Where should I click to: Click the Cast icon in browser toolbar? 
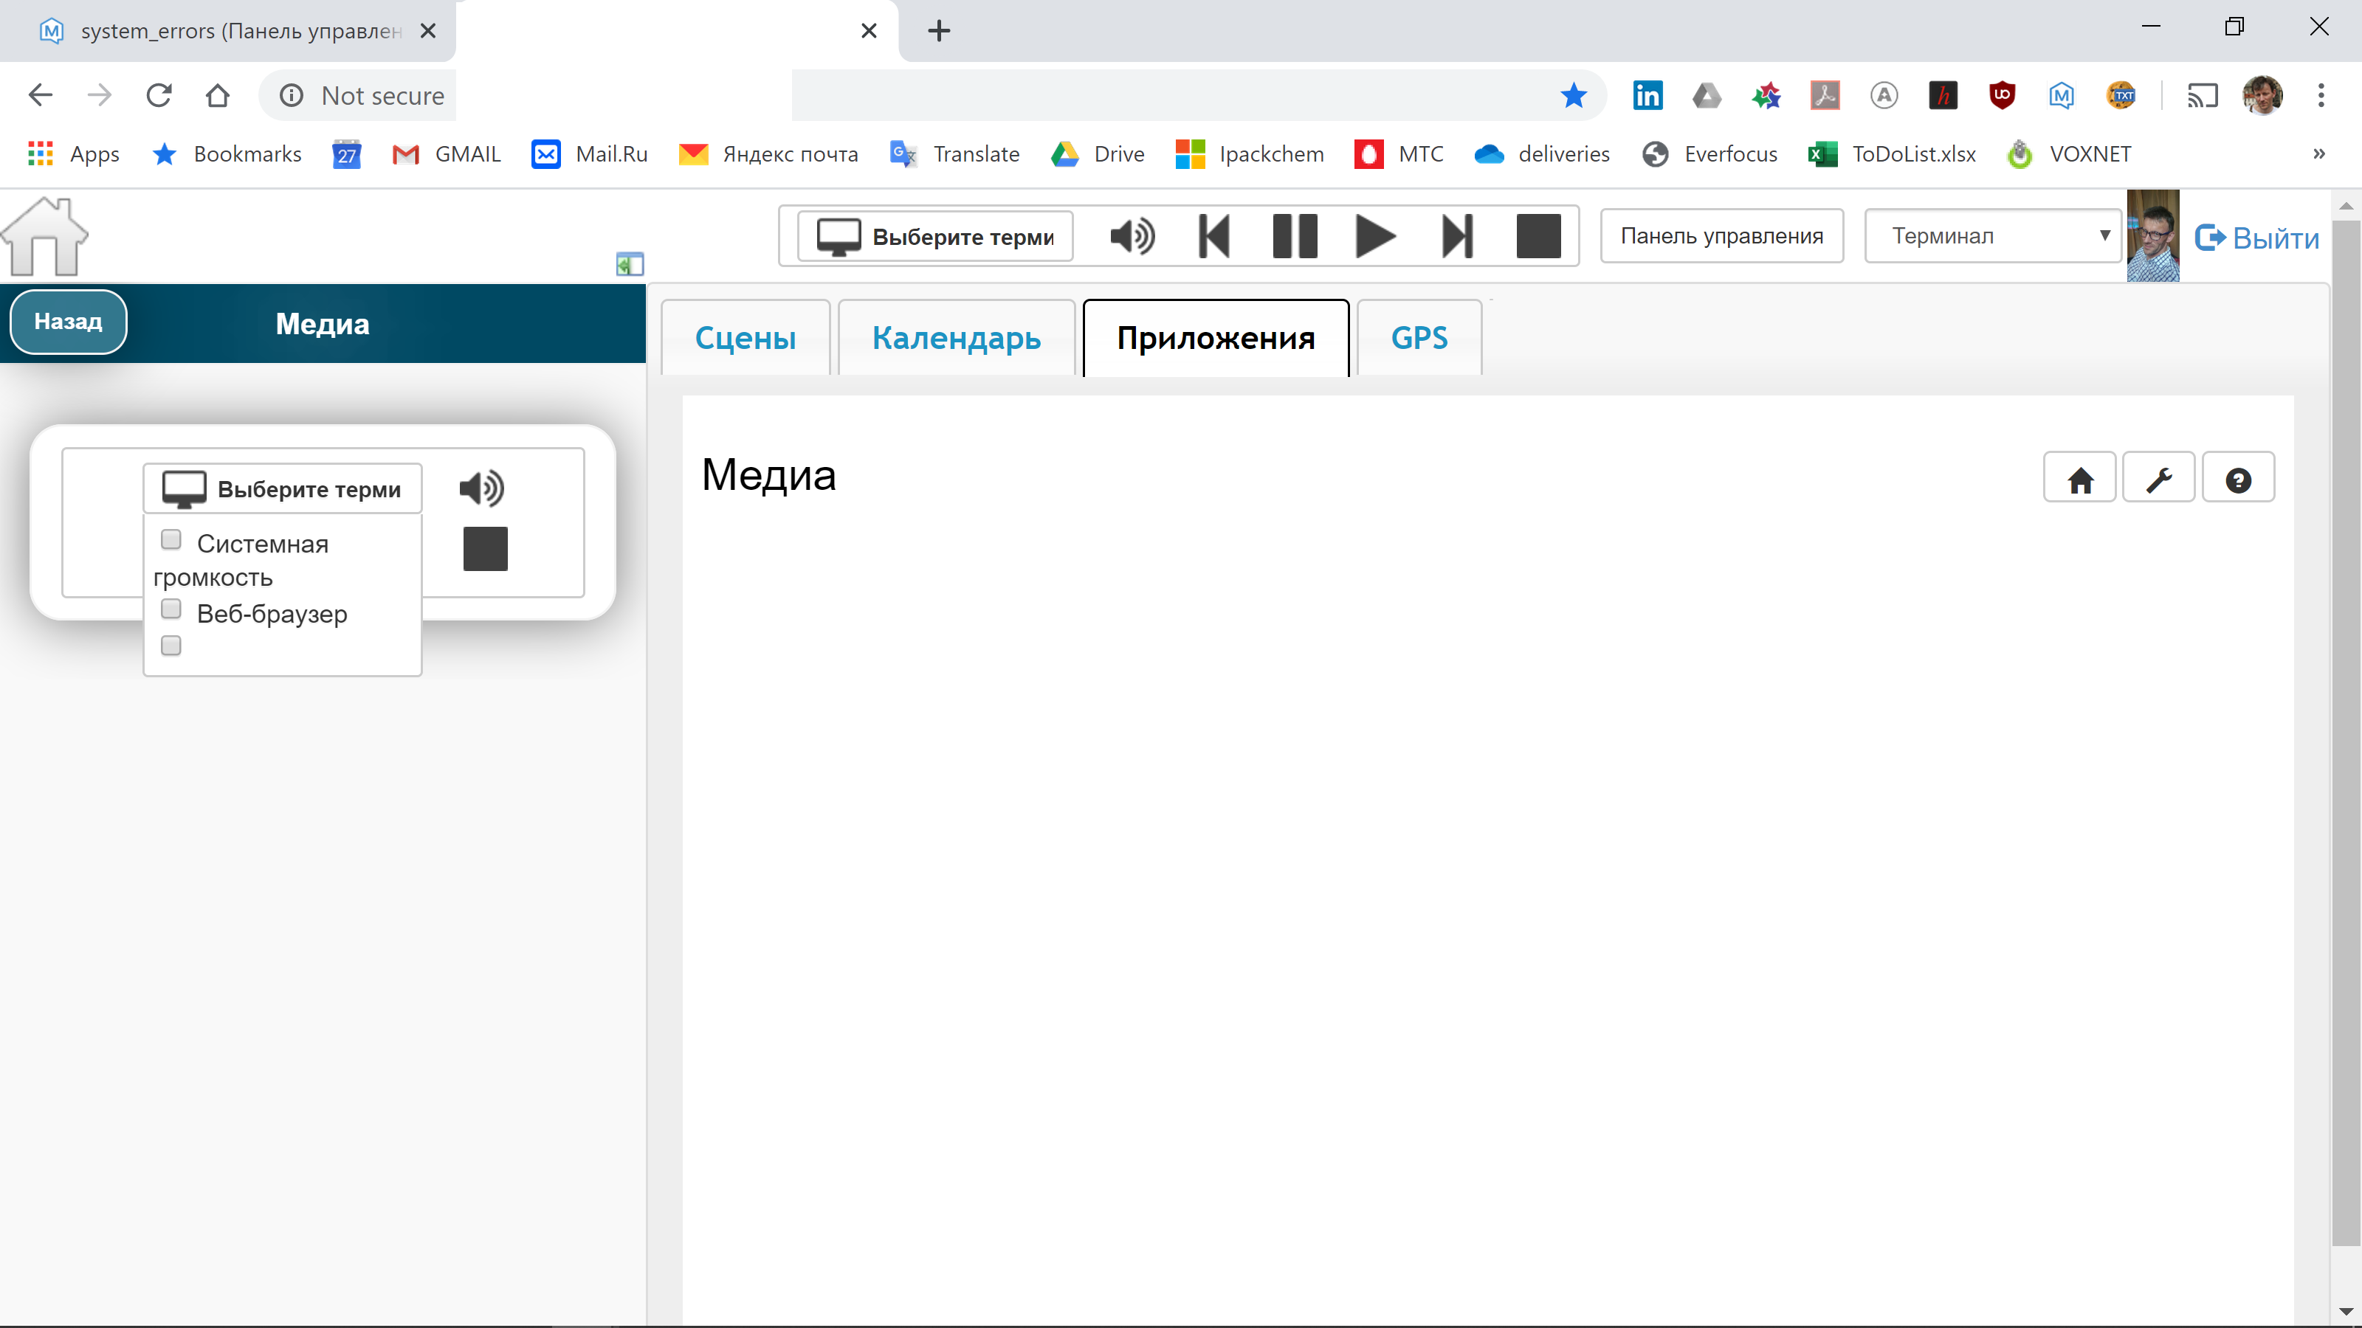pos(2203,94)
